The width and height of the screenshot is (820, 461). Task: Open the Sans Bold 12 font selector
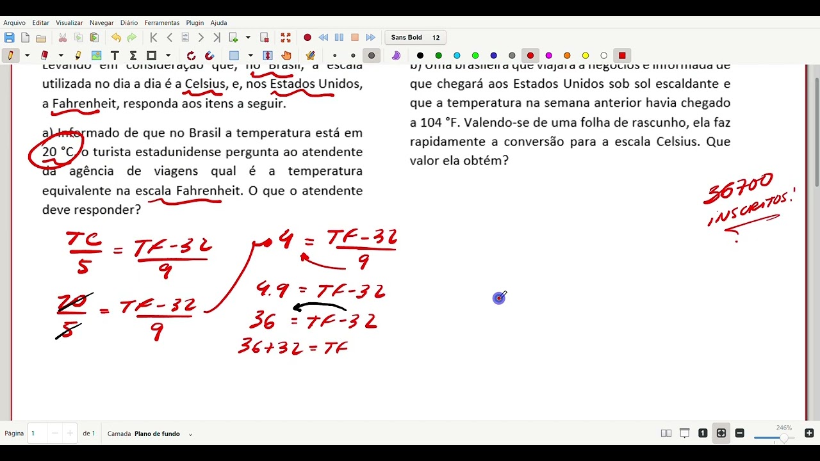(x=415, y=38)
